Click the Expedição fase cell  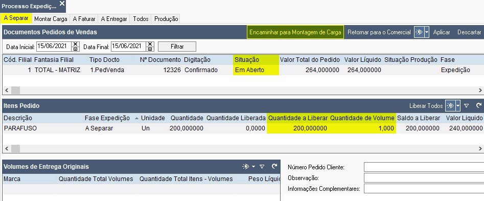455,70
